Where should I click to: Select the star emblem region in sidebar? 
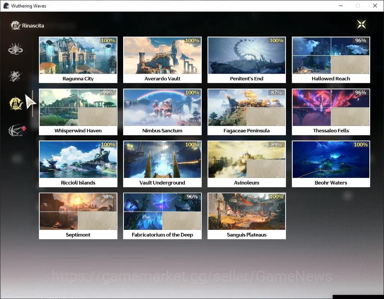tap(16, 76)
